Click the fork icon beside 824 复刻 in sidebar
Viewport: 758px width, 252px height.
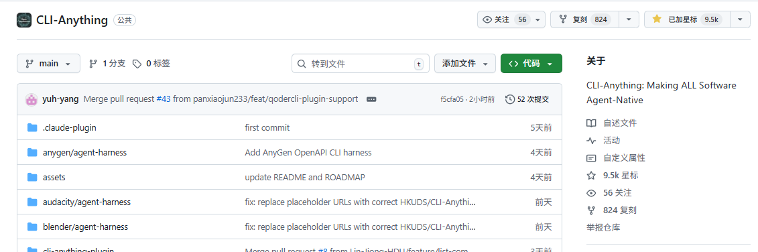pos(590,210)
